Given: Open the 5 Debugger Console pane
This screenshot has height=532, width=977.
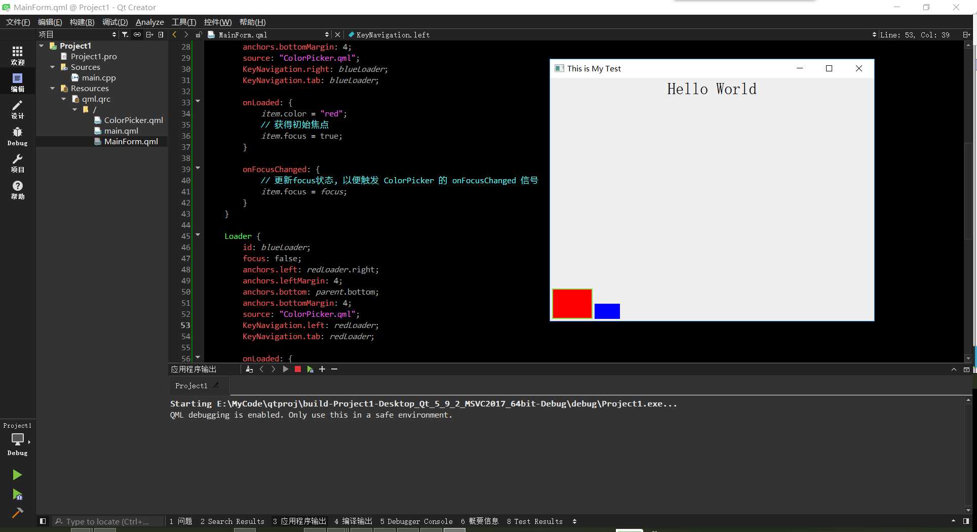Looking at the screenshot, I should pos(416,521).
